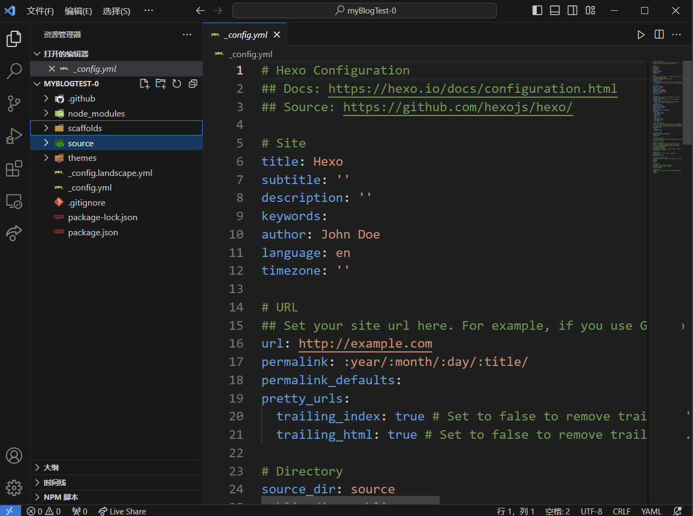Collapse all folders in explorer

coord(193,84)
